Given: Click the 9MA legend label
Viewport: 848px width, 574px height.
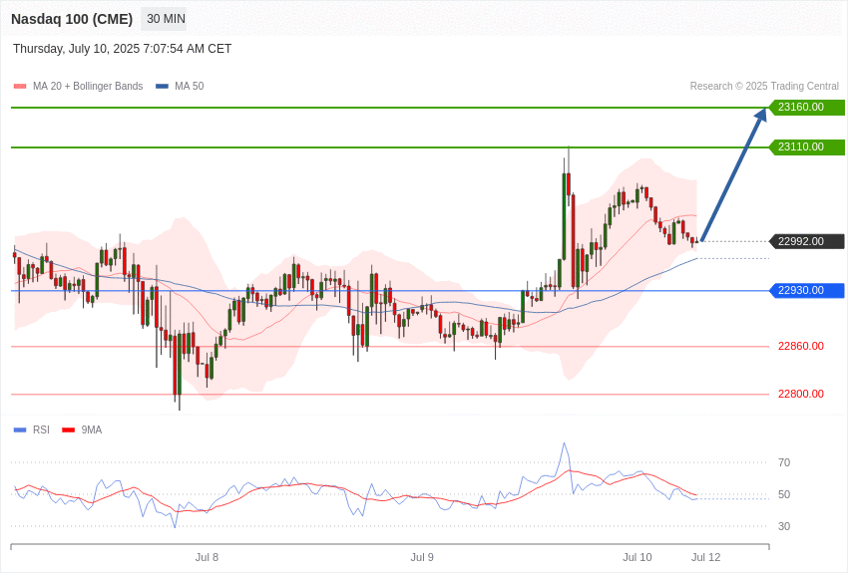Looking at the screenshot, I should click(92, 430).
